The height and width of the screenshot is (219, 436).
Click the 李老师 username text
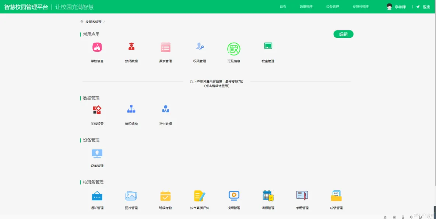click(400, 7)
